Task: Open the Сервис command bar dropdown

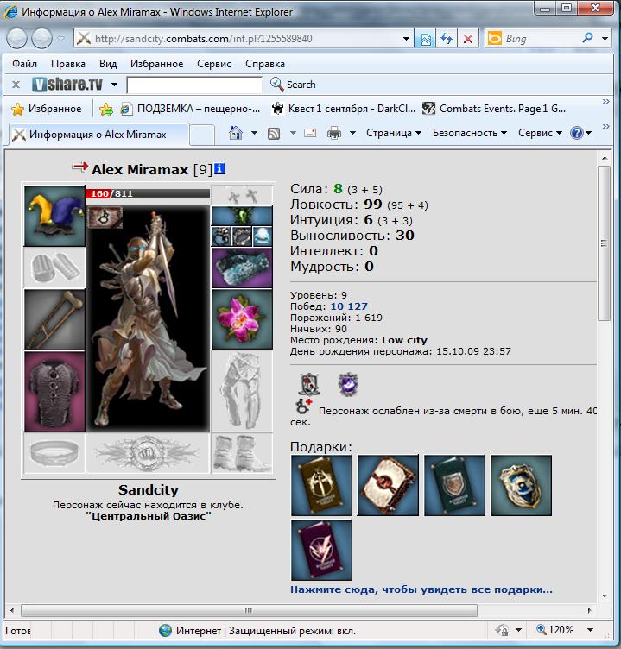Action: pyautogui.click(x=540, y=133)
